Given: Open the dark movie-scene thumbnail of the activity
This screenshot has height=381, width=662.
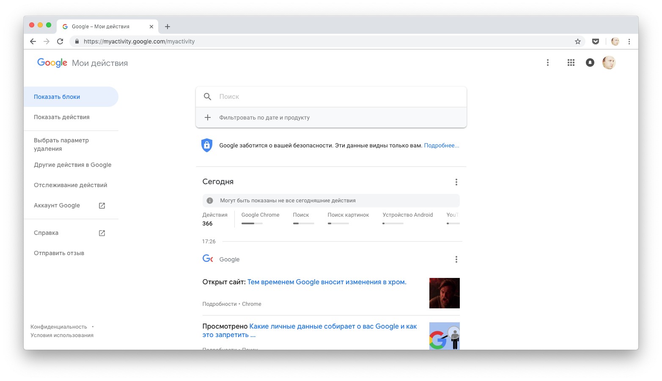Looking at the screenshot, I should click(444, 293).
